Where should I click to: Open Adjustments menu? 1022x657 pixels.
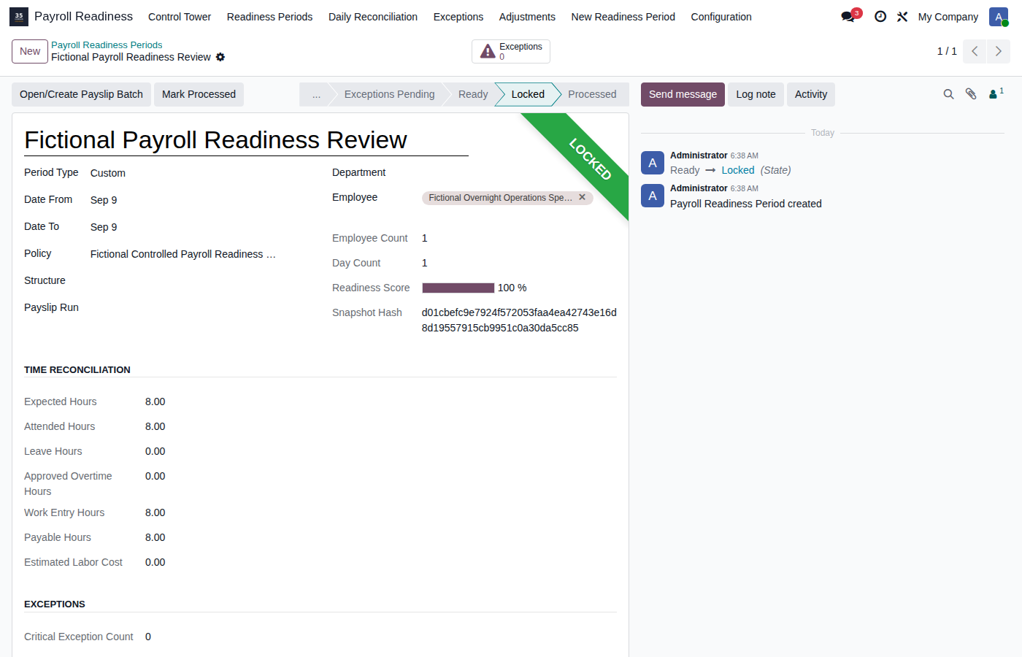(x=527, y=17)
